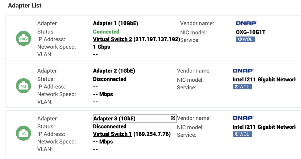Click the QNAP vendor logo for Adapter 2
Image resolution: width=301 pixels, height=159 pixels.
tap(243, 71)
